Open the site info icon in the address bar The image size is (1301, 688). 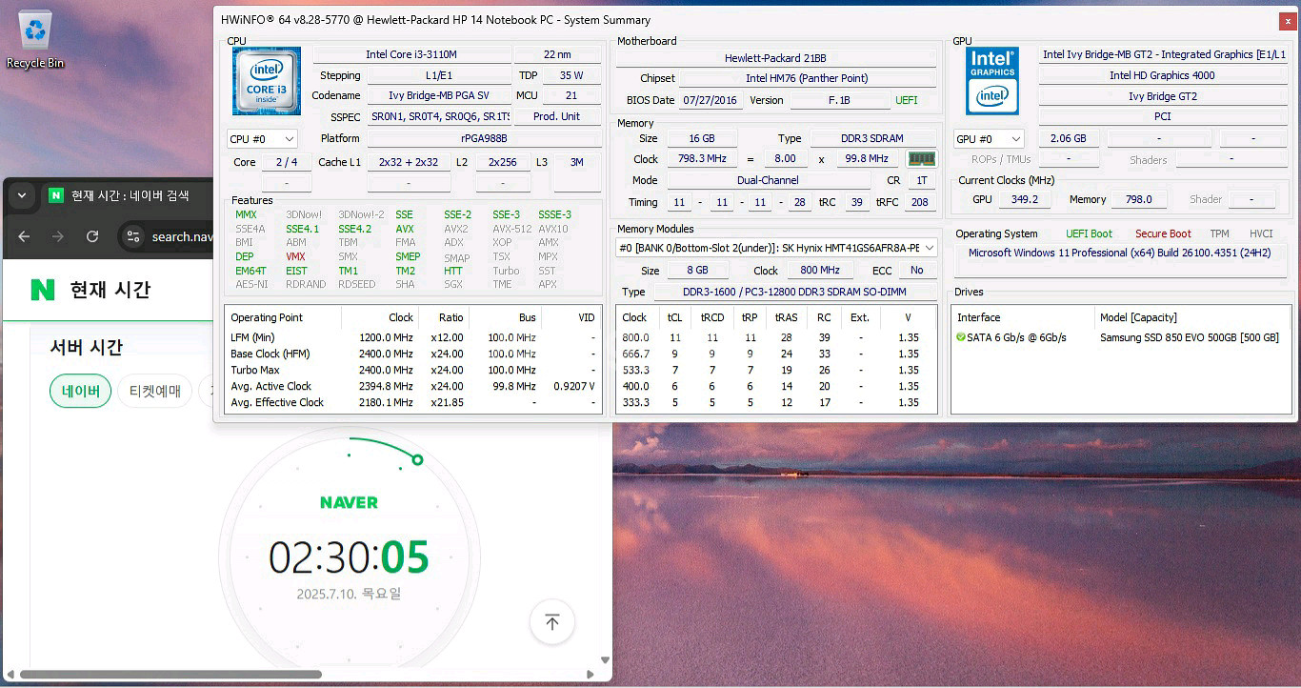[133, 236]
